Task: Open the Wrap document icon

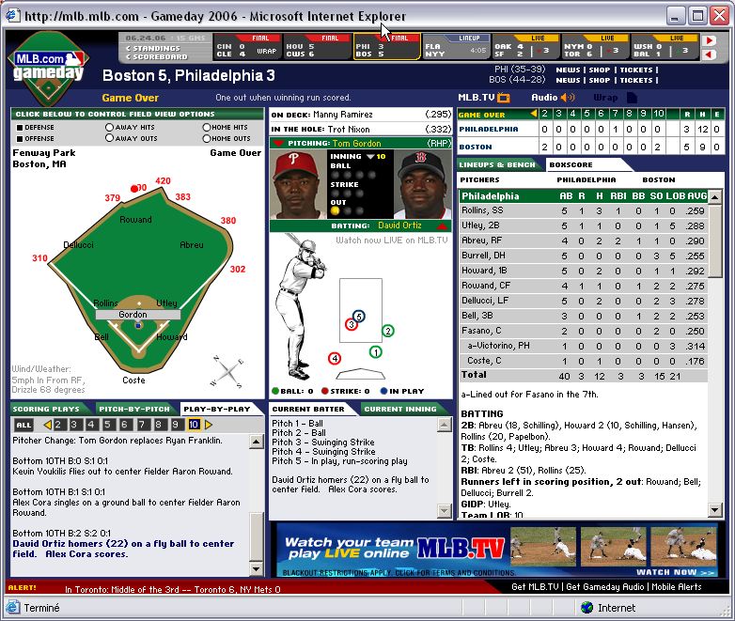Action: [x=632, y=98]
